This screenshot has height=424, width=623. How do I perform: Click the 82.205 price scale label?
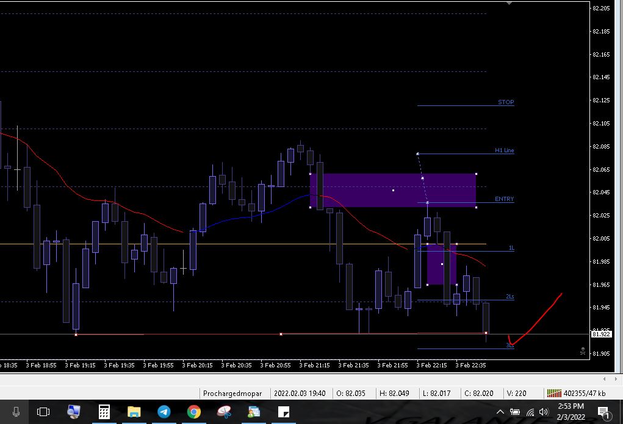pyautogui.click(x=601, y=9)
